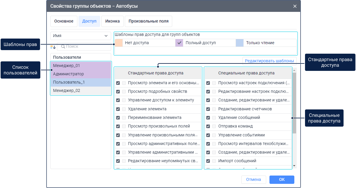Open the Имя filter dropdown
Screen dimensions: 356x188
click(81, 36)
